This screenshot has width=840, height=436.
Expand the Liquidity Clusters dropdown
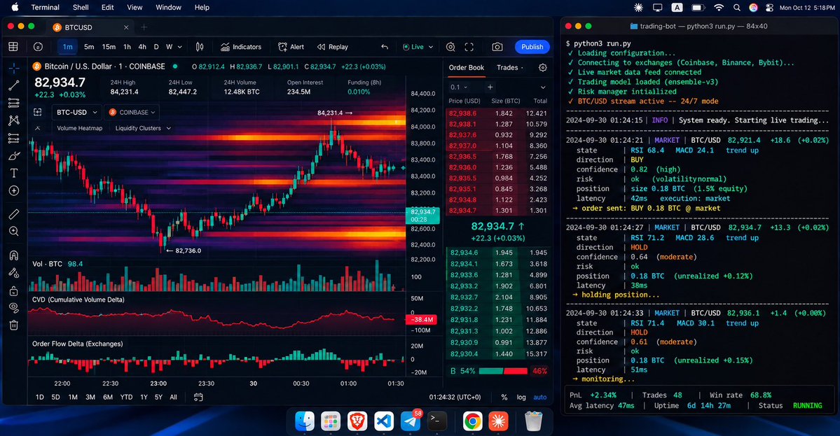pos(143,128)
